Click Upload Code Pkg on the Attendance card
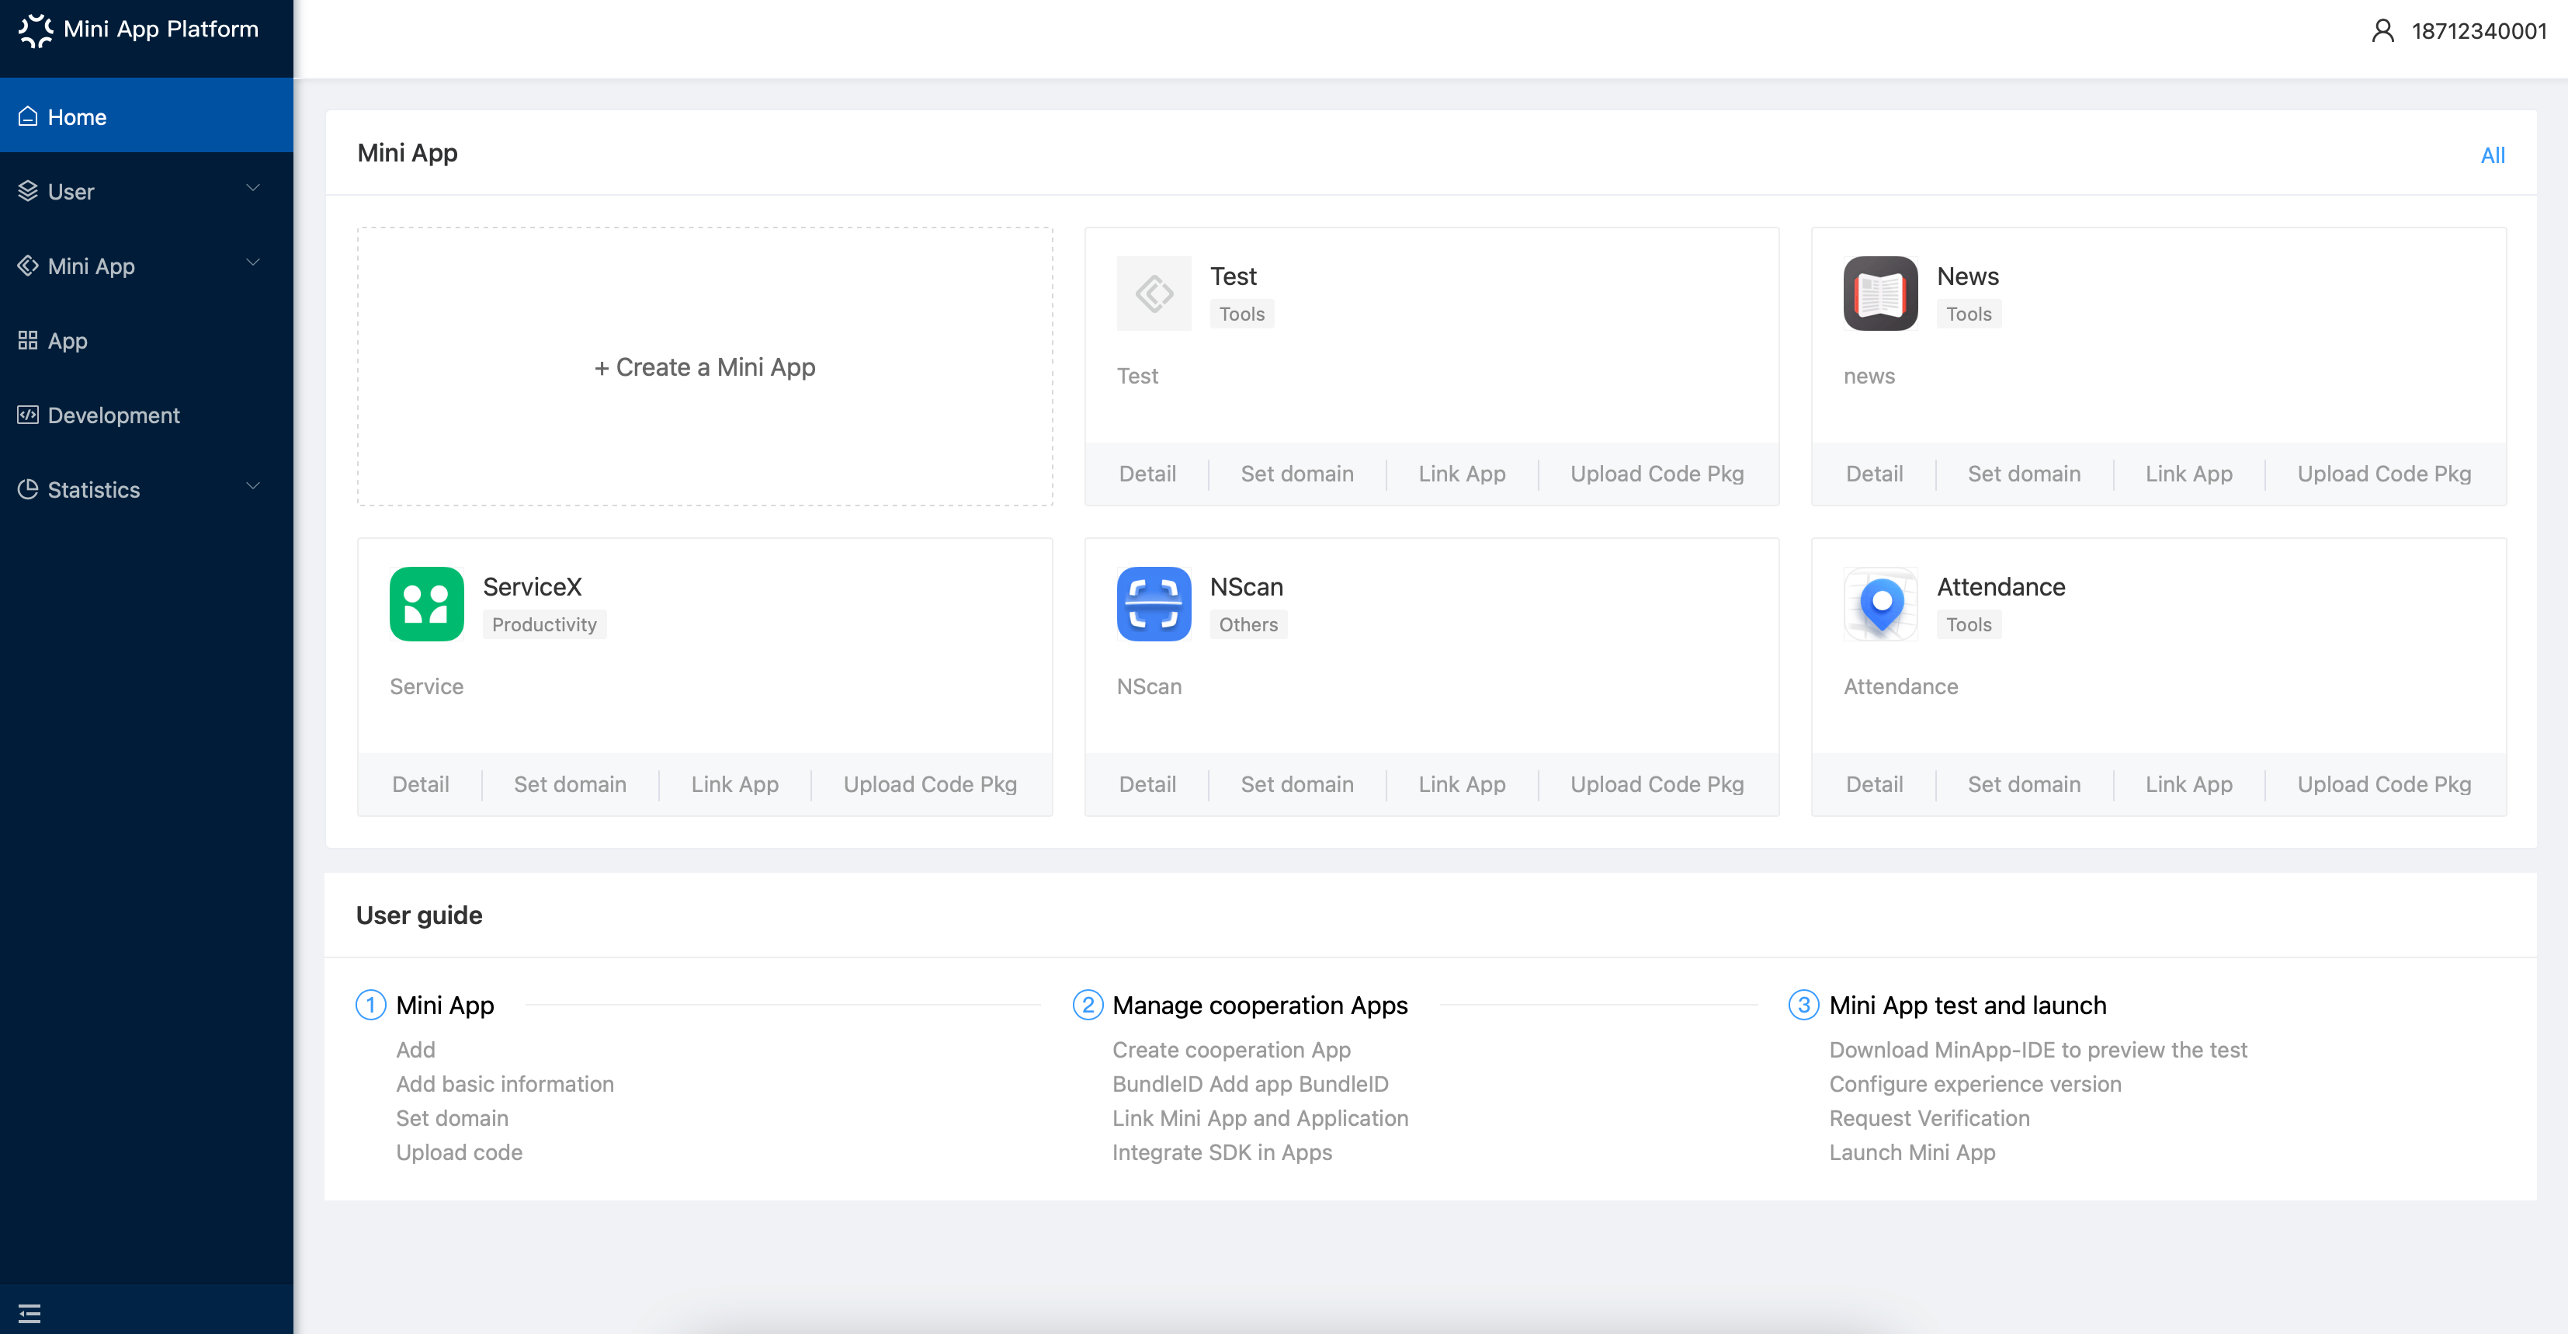This screenshot has height=1334, width=2568. [x=2383, y=785]
